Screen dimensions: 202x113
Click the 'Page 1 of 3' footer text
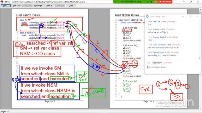(50, 101)
